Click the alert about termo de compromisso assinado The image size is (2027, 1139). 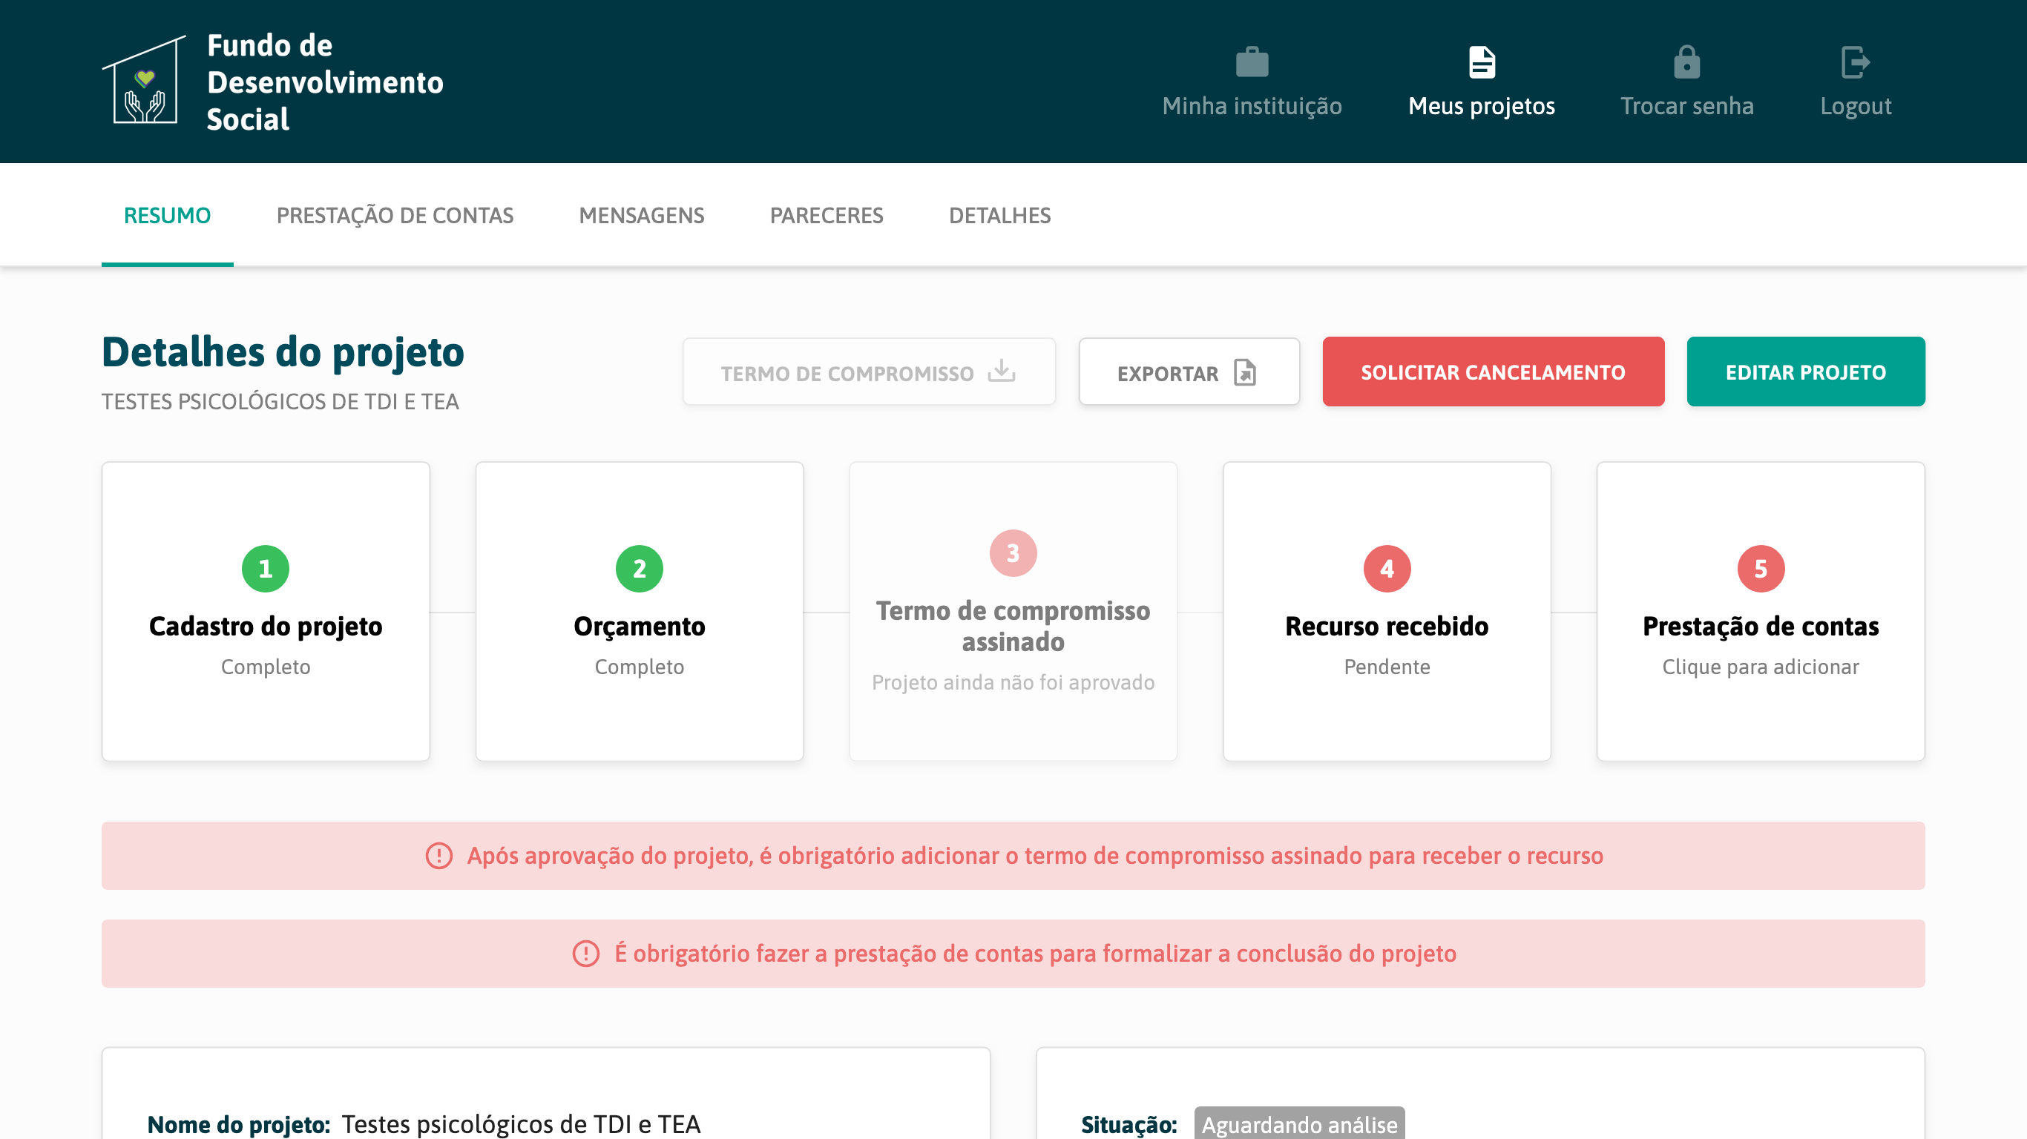[1013, 856]
